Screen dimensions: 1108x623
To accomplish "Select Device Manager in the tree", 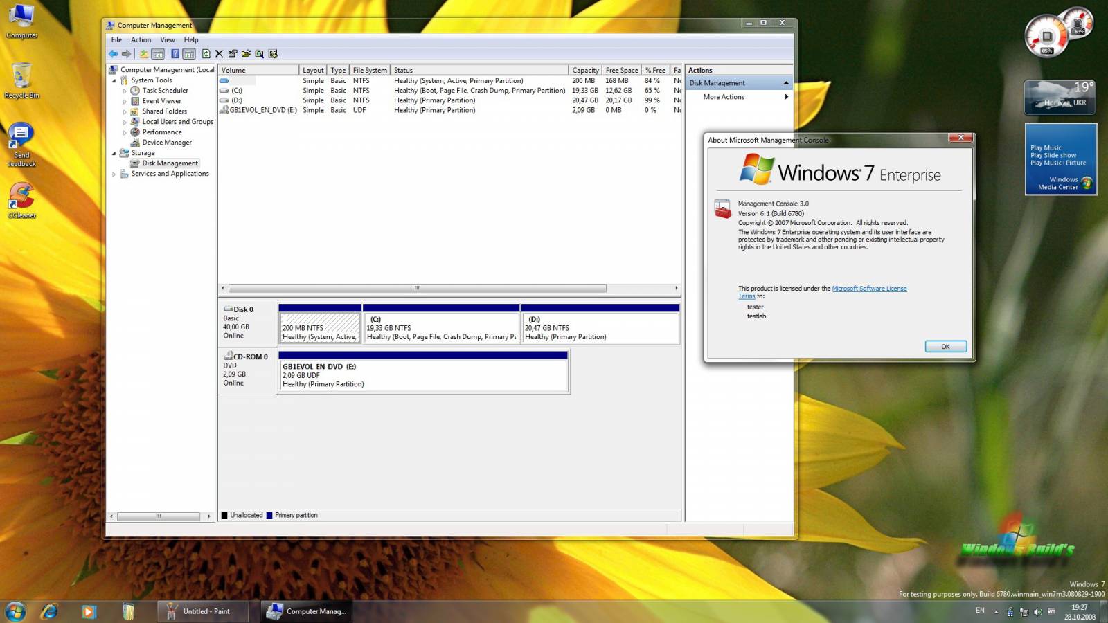I will (x=167, y=143).
